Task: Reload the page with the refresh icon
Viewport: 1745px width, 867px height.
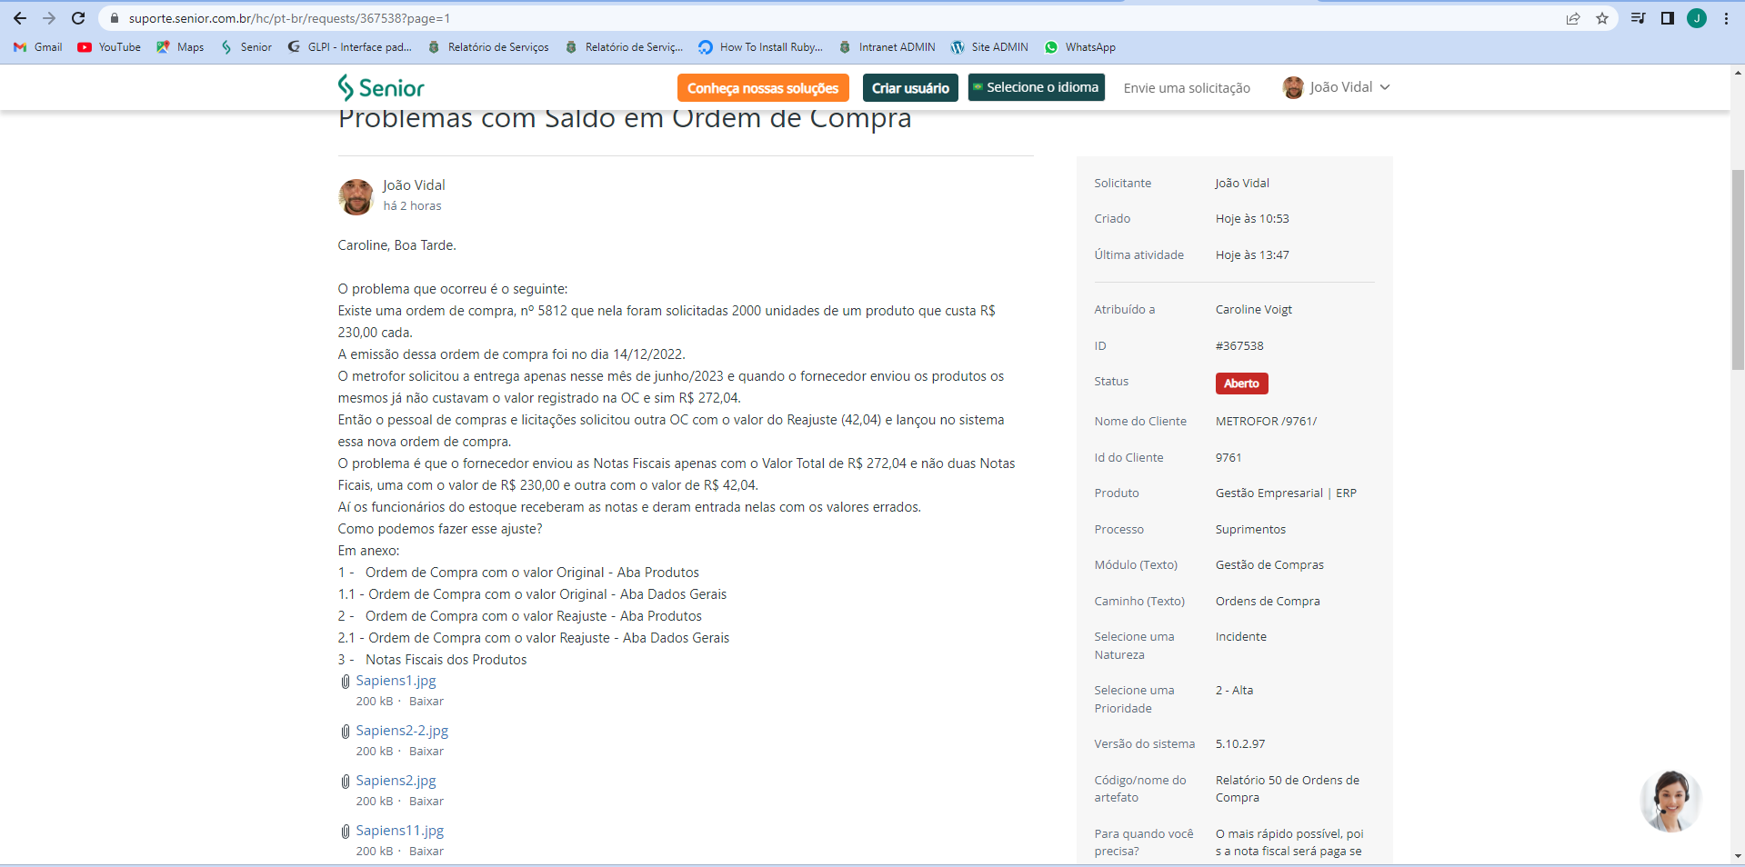Action: pyautogui.click(x=78, y=18)
